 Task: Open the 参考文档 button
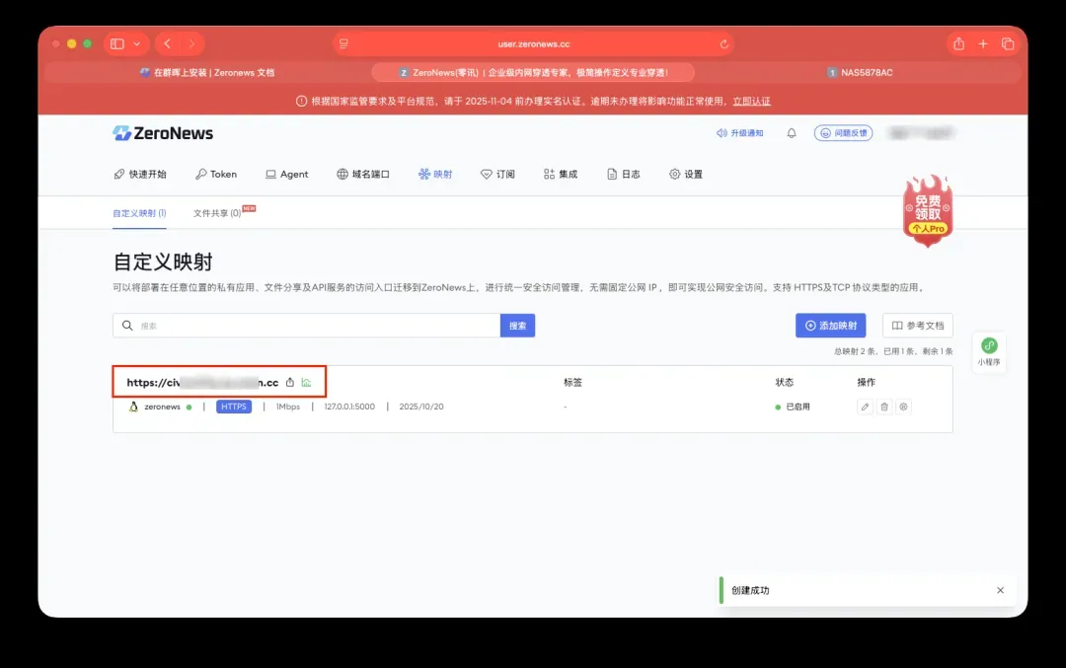click(917, 326)
